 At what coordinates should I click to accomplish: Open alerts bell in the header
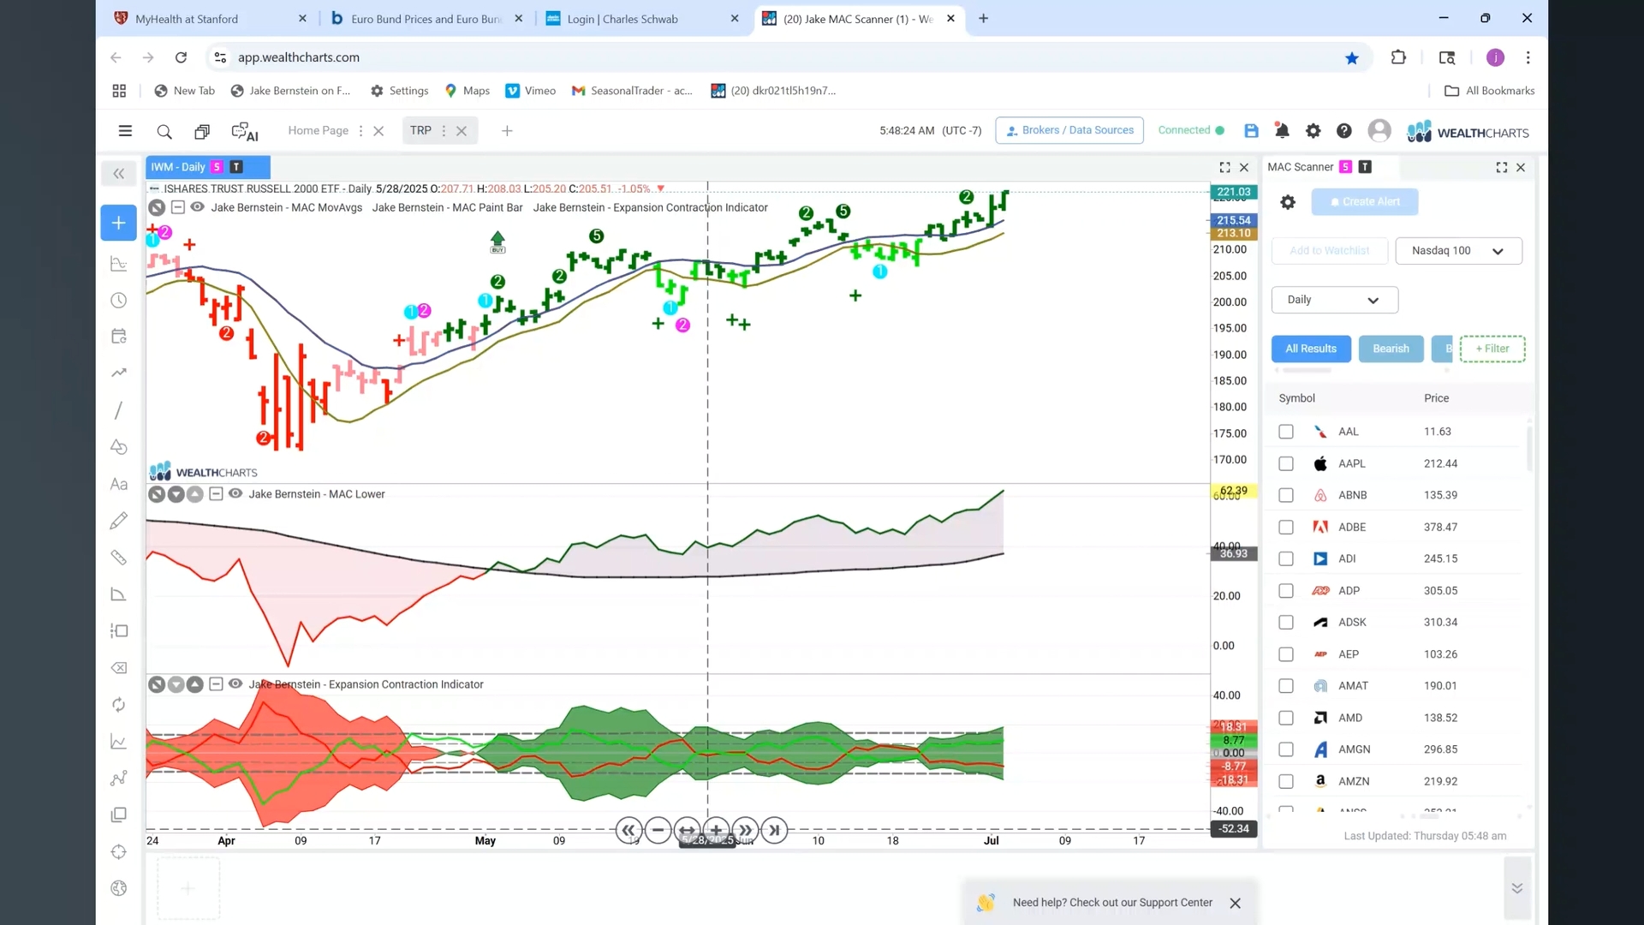pos(1282,131)
